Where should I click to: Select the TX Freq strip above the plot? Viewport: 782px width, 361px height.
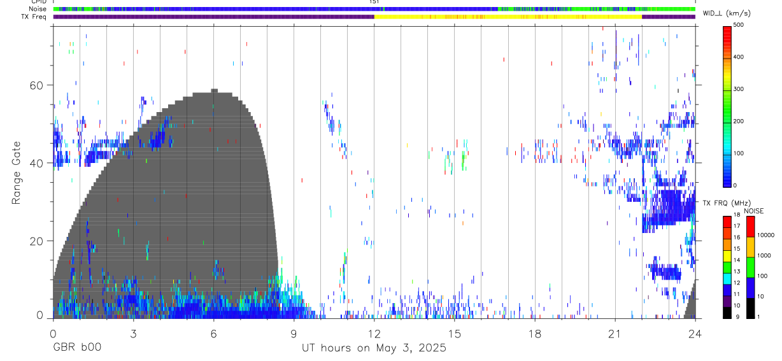[374, 17]
